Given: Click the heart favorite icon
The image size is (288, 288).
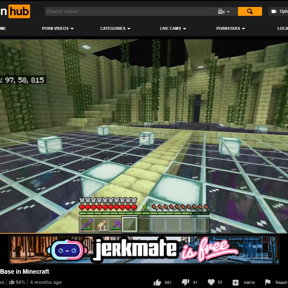Looking at the screenshot, I should tap(211, 282).
